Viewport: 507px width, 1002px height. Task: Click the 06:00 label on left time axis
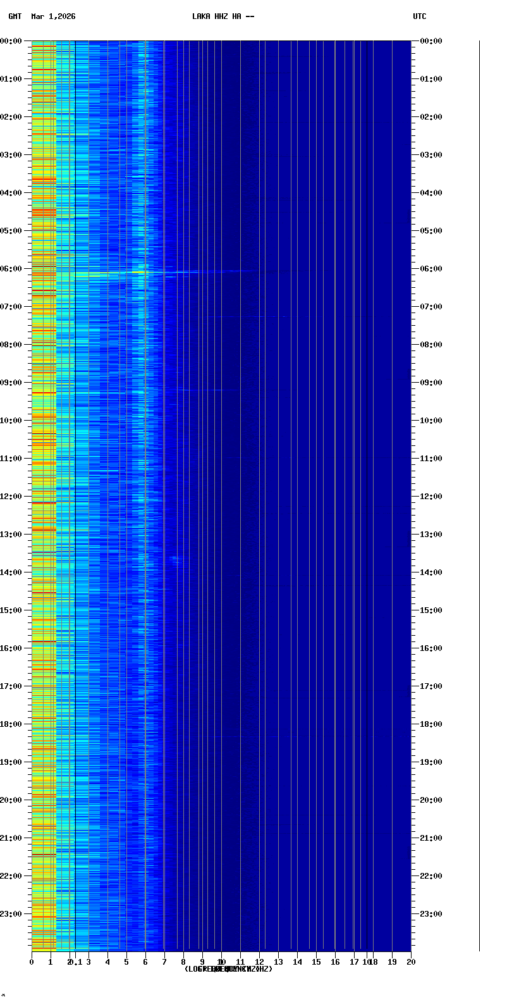pos(11,269)
